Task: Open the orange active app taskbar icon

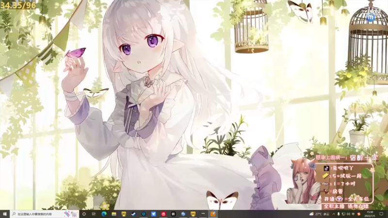Action: (x=213, y=214)
